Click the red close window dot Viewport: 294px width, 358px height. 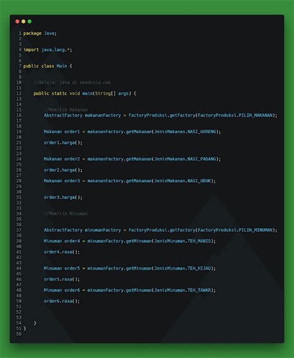tap(17, 22)
